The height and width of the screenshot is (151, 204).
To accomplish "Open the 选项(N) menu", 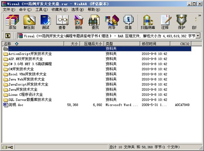I will tap(78, 10).
